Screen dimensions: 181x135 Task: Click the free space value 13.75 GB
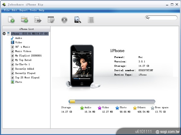tap(160, 112)
